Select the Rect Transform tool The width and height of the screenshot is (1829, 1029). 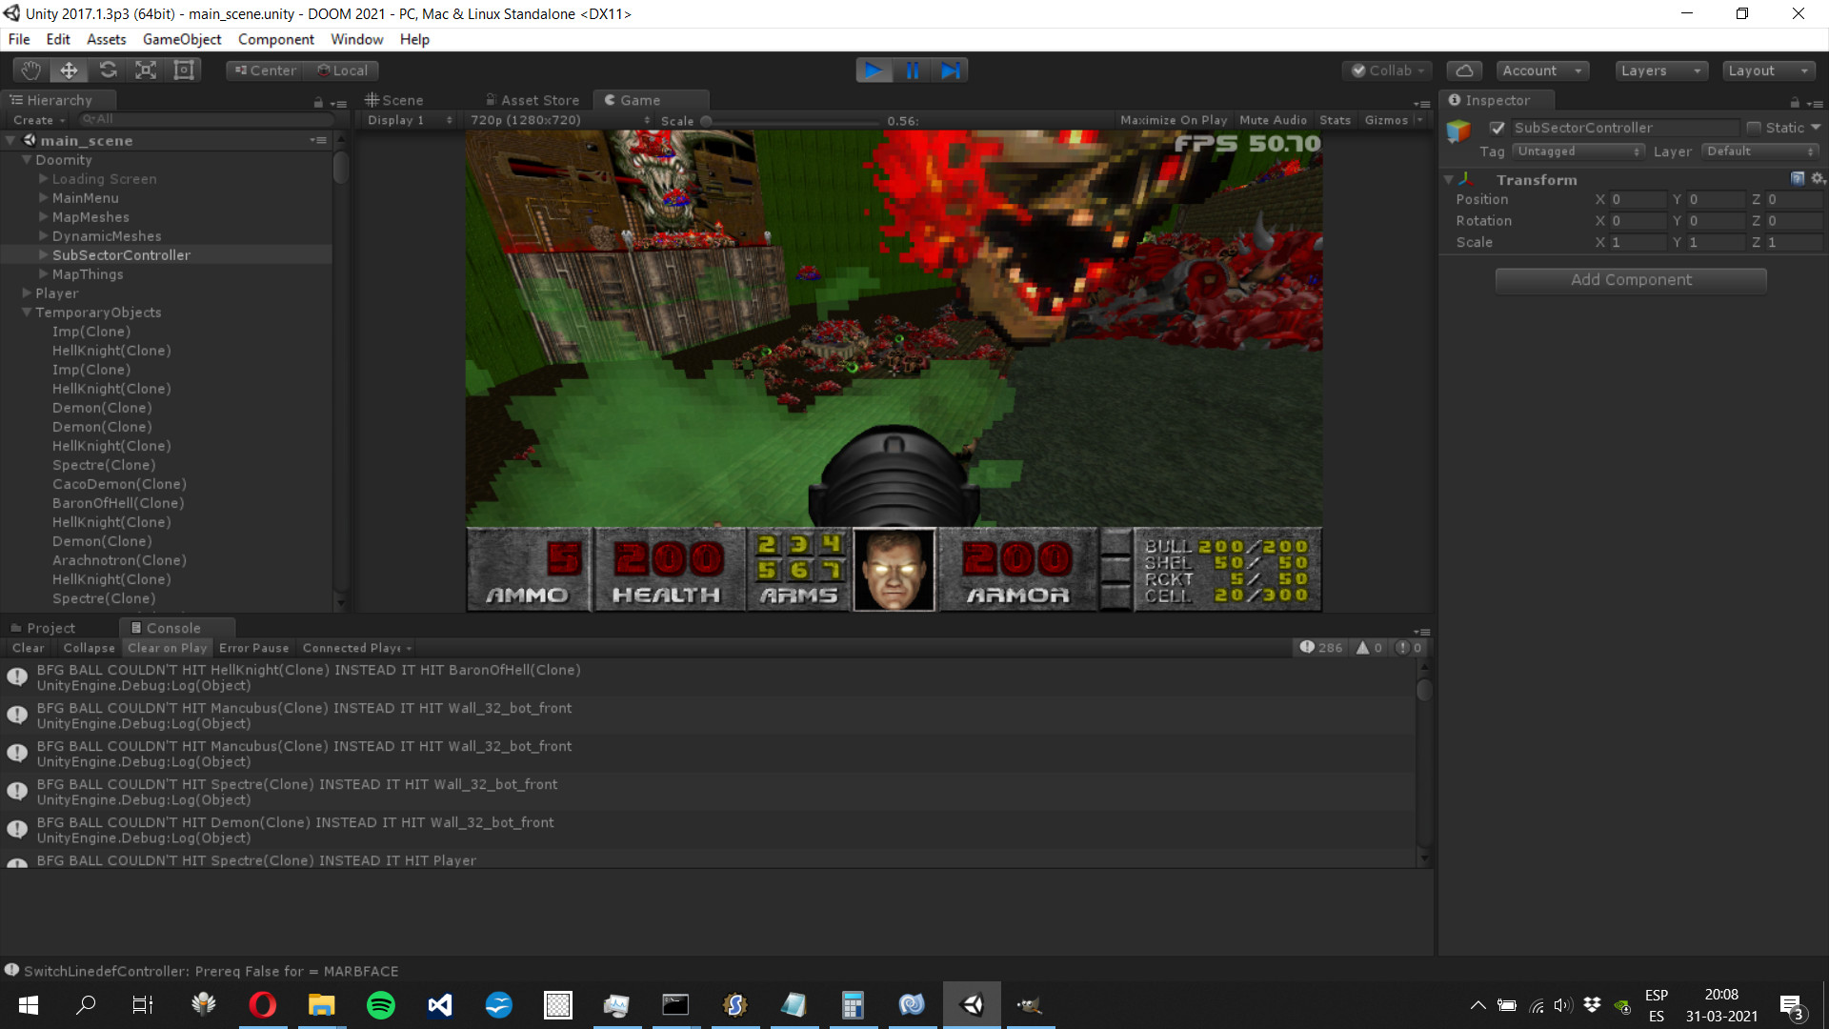point(183,71)
